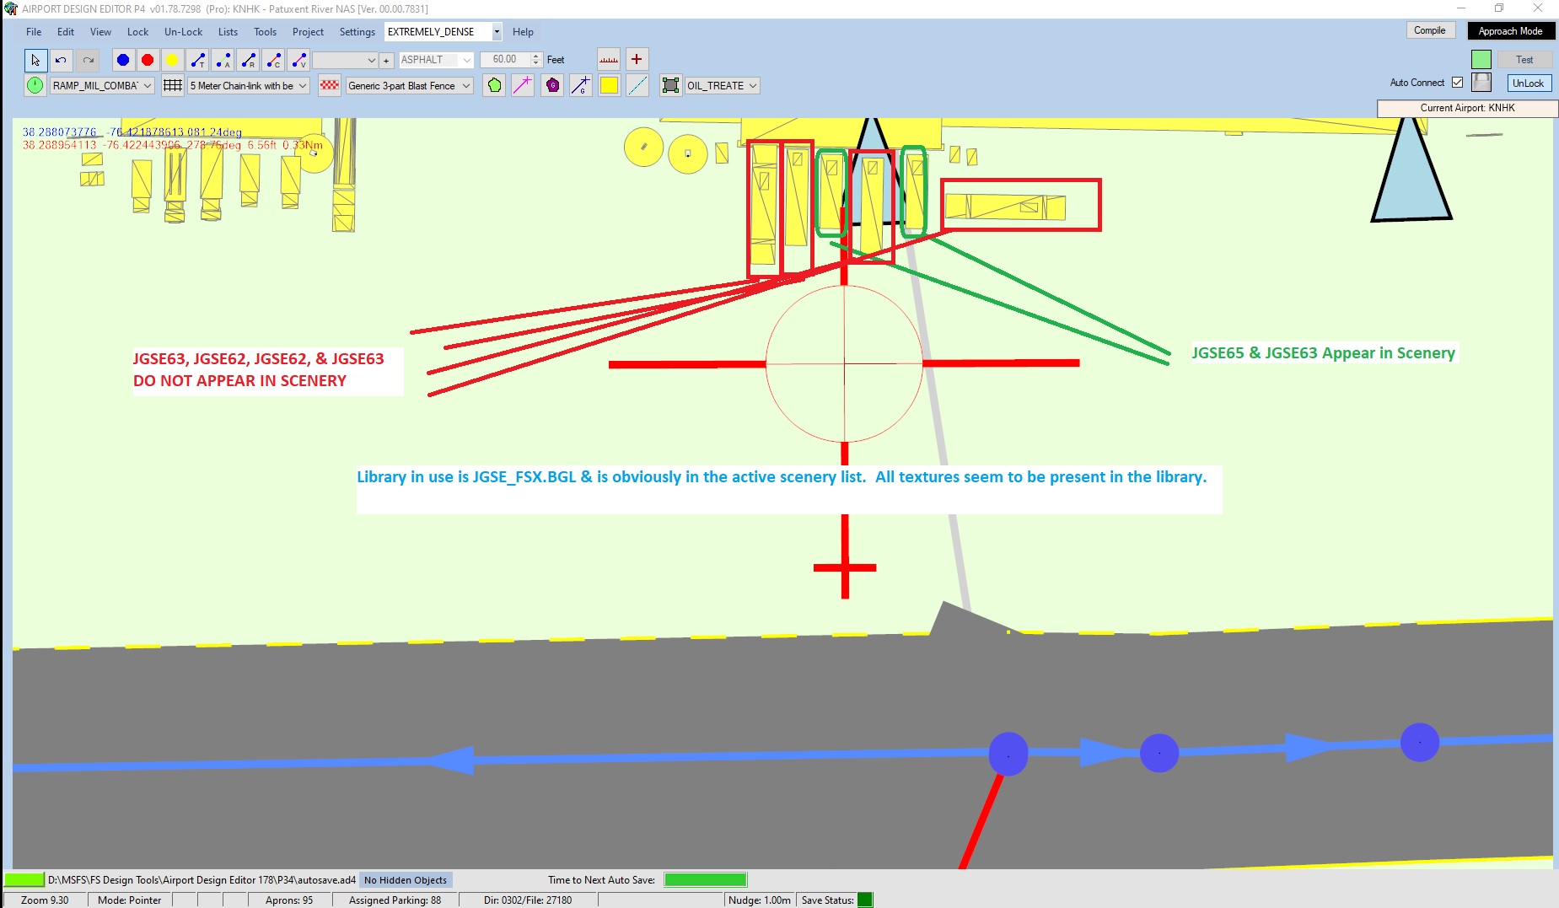Toggle Approach Mode
This screenshot has width=1559, height=908.
pos(1510,30)
